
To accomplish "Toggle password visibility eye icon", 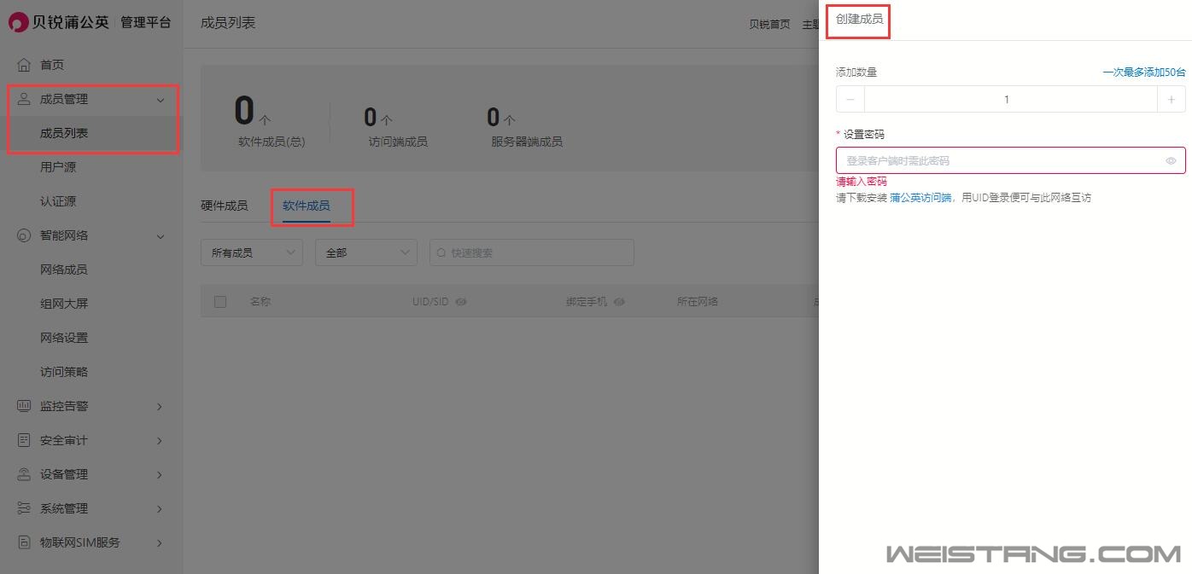I will (x=1171, y=160).
